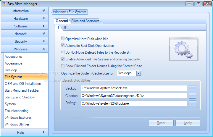This screenshot has width=213, height=137.
Task: Uncheck Automatic Boot Disk Optimization
Action: point(62,45)
